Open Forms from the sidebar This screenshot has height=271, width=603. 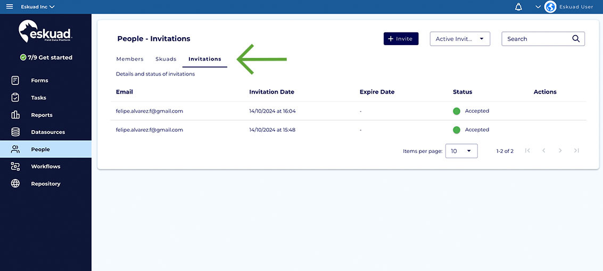[x=39, y=80]
